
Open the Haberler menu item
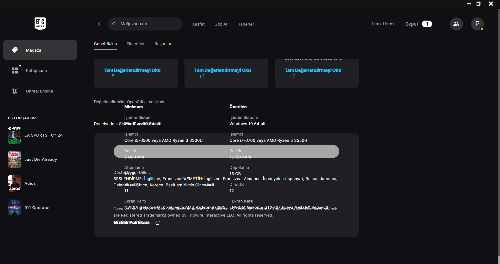pyautogui.click(x=246, y=24)
